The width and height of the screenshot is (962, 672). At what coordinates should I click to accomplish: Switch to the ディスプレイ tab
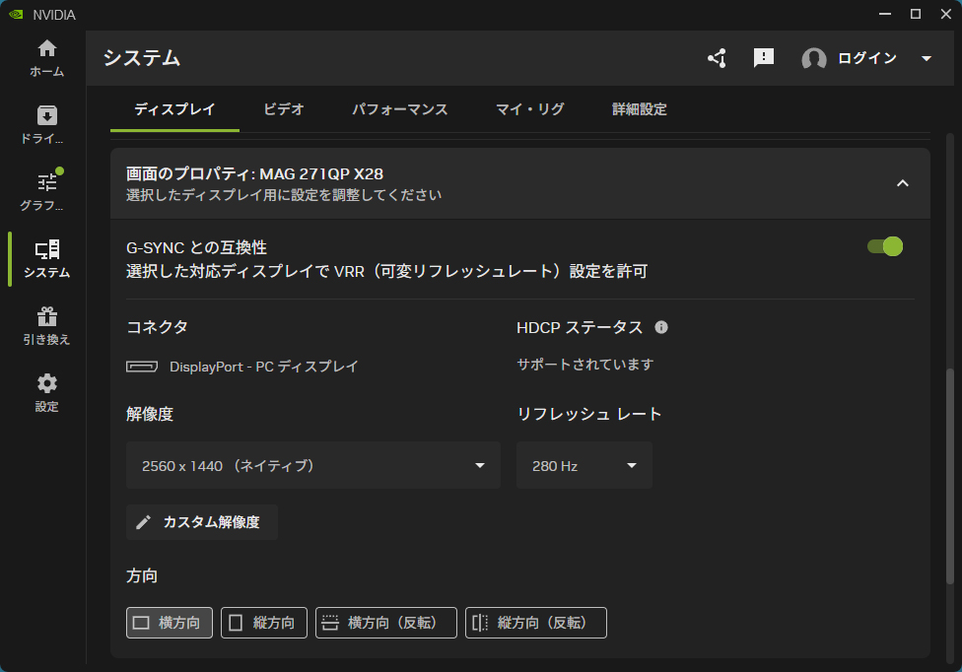[174, 109]
